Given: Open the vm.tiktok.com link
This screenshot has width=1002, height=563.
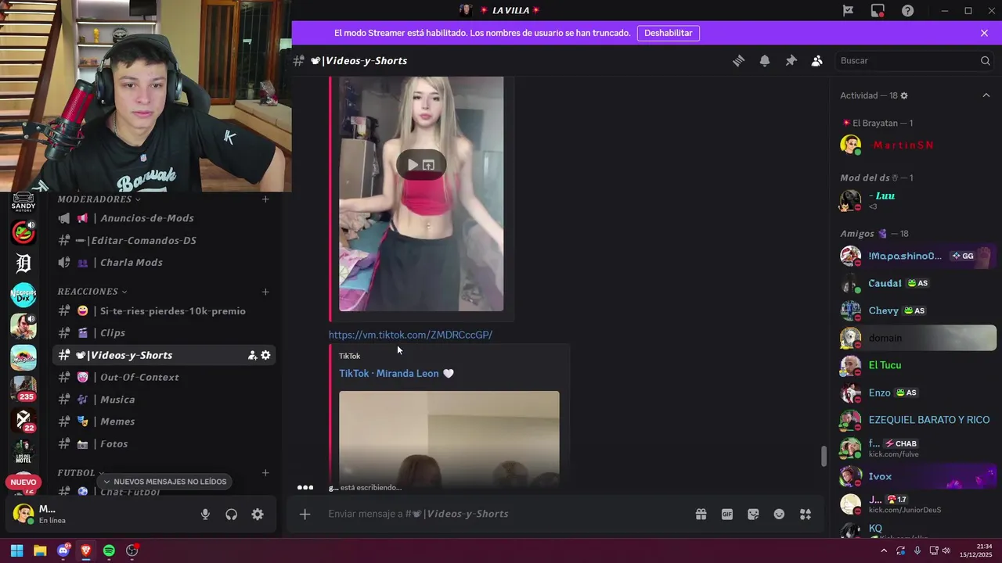Looking at the screenshot, I should [x=410, y=335].
